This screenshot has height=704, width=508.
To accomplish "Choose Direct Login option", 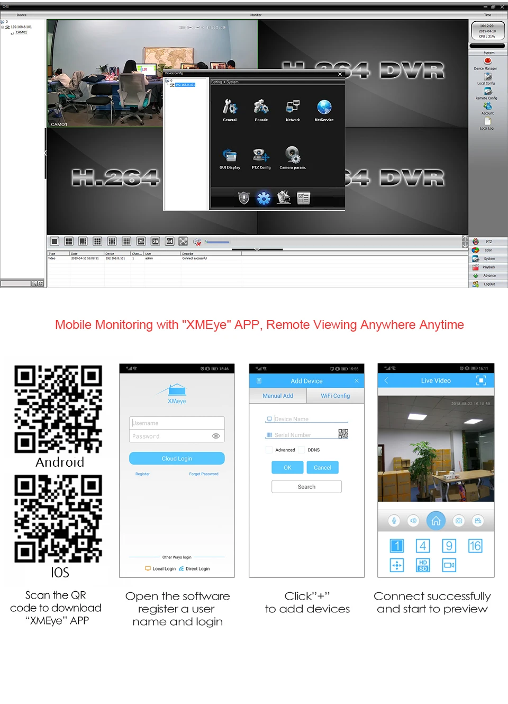I will pos(194,569).
